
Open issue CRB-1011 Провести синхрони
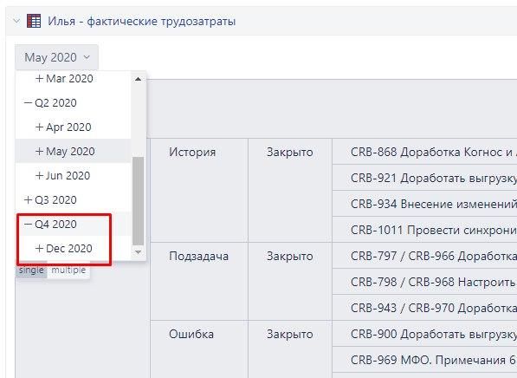[x=434, y=230]
